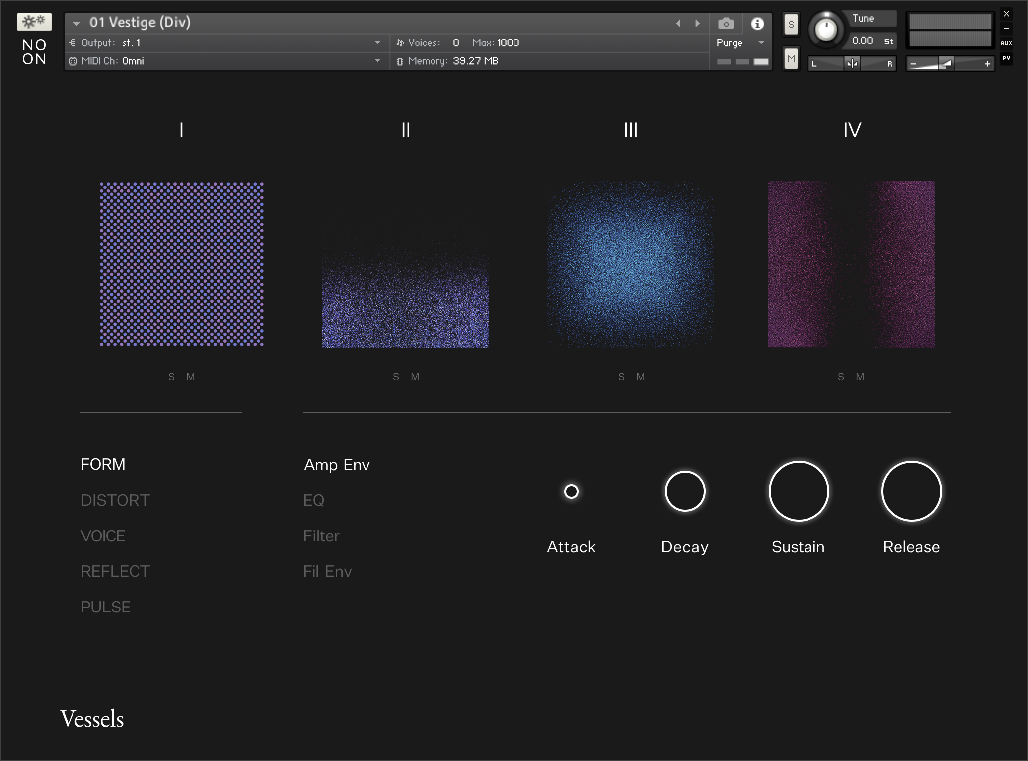The image size is (1028, 761).
Task: Select the REFLECT page
Action: pos(115,571)
